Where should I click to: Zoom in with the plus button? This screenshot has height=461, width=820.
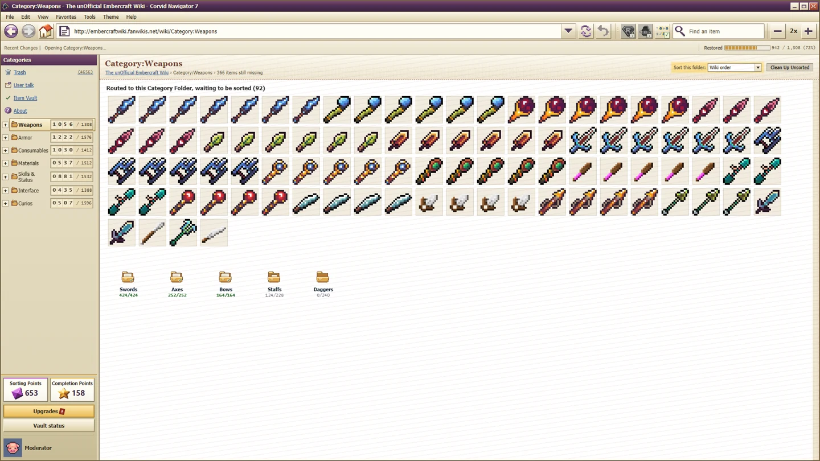click(x=808, y=31)
